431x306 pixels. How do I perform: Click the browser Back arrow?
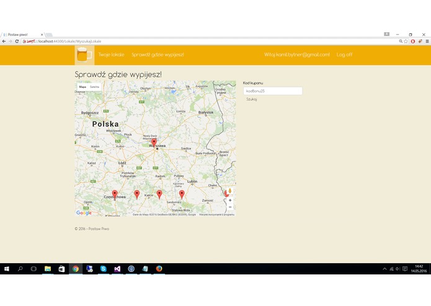coord(4,41)
